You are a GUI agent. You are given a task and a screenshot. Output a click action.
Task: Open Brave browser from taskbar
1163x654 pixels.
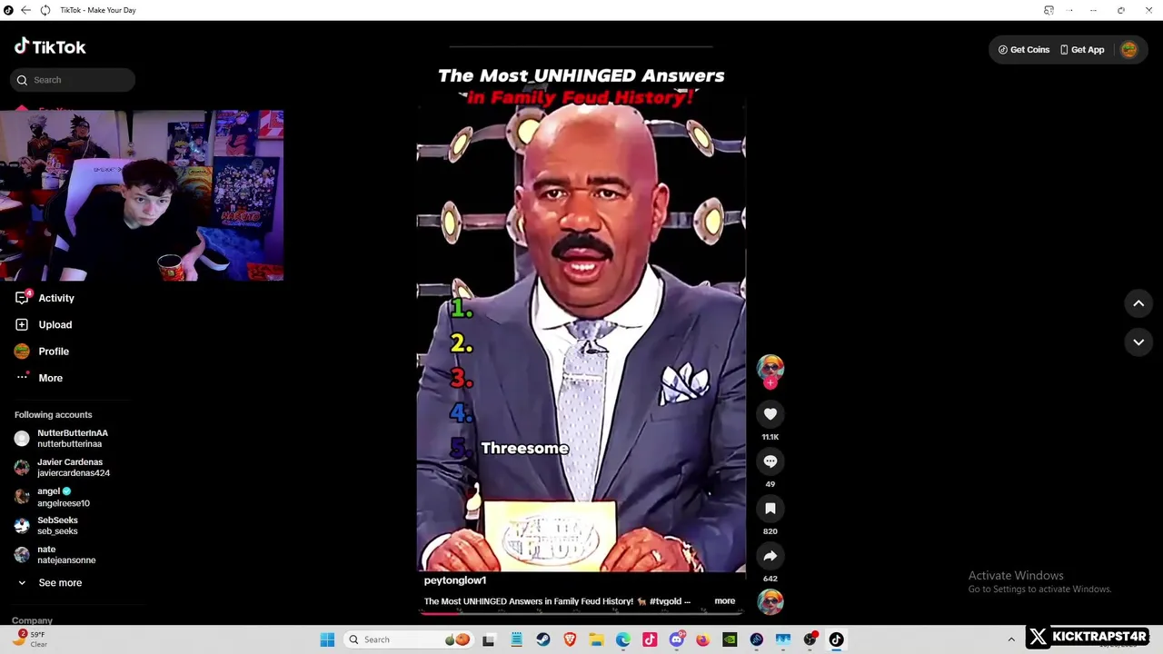[x=570, y=639]
